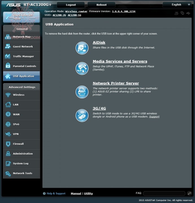Click the LAN house icon
Image resolution: width=195 pixels, height=203 pixels.
pos(8,104)
